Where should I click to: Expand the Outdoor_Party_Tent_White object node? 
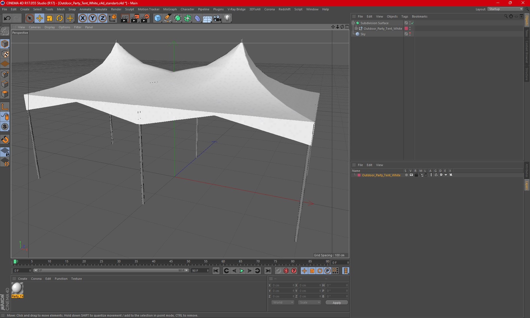click(356, 29)
